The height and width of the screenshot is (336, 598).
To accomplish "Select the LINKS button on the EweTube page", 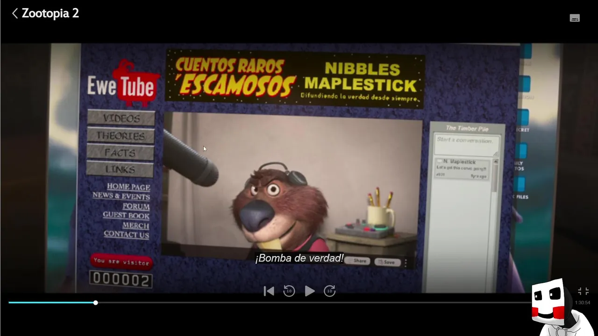I will tap(120, 169).
